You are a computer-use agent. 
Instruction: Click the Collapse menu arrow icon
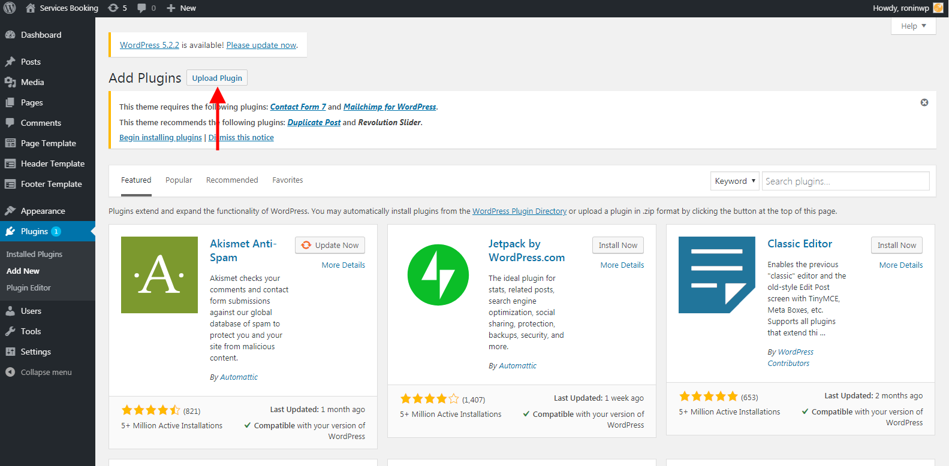point(10,372)
